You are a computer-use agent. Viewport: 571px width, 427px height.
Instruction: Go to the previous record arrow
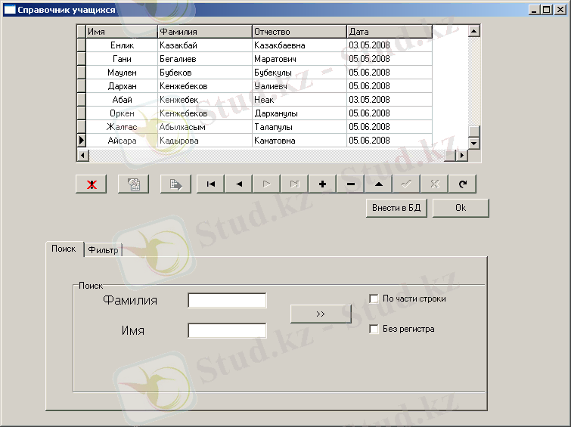click(x=238, y=184)
